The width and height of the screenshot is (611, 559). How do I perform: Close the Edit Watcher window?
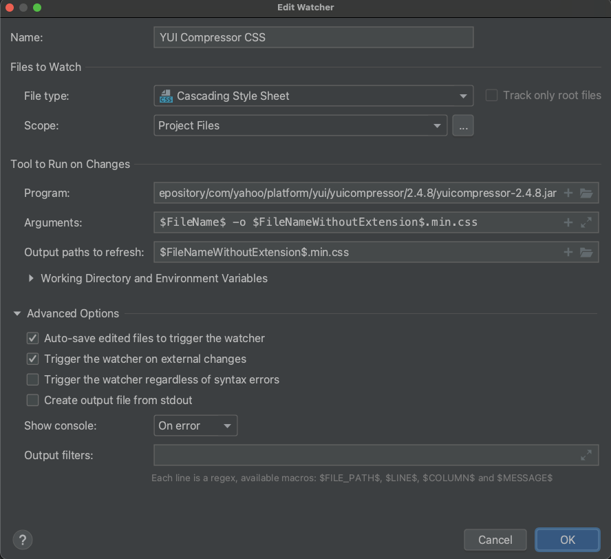tap(10, 8)
